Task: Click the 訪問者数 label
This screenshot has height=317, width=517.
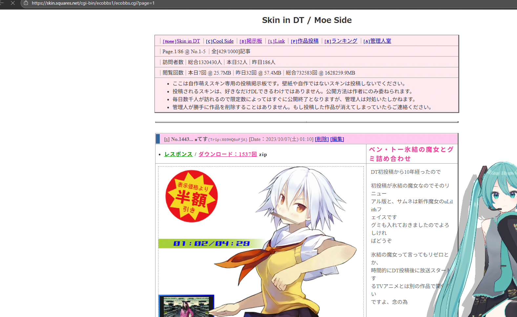Action: (173, 62)
